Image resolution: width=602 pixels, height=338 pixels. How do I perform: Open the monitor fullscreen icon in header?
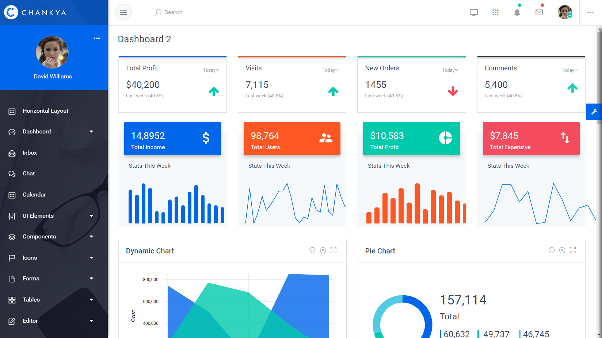474,12
